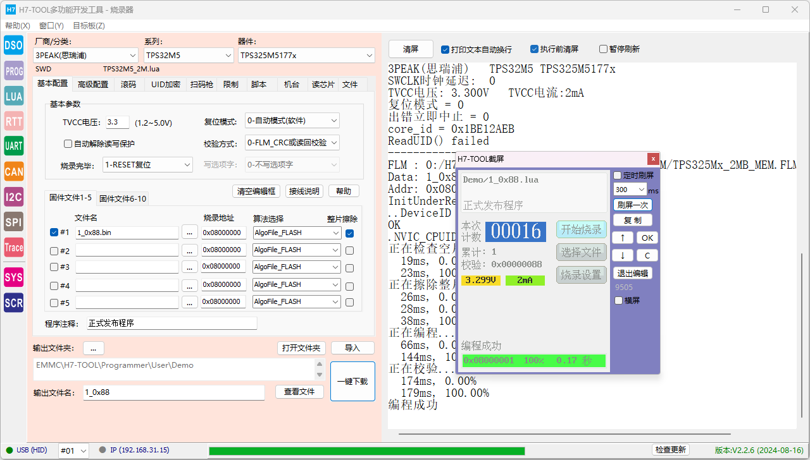Open the 300 ms interval dropdown

[630, 190]
